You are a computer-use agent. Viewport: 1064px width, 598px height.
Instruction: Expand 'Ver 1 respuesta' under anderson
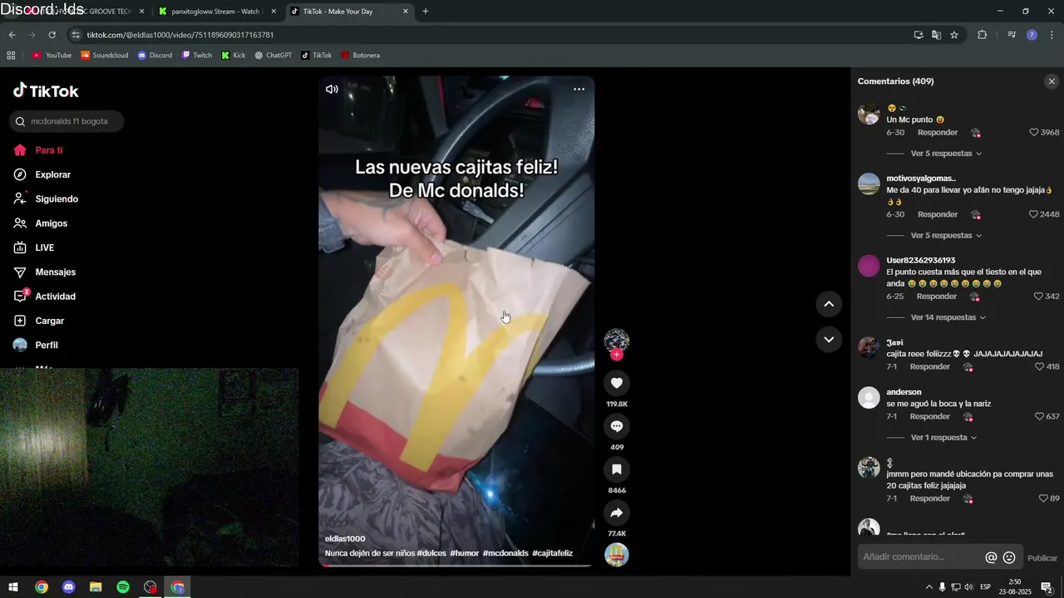pyautogui.click(x=943, y=438)
